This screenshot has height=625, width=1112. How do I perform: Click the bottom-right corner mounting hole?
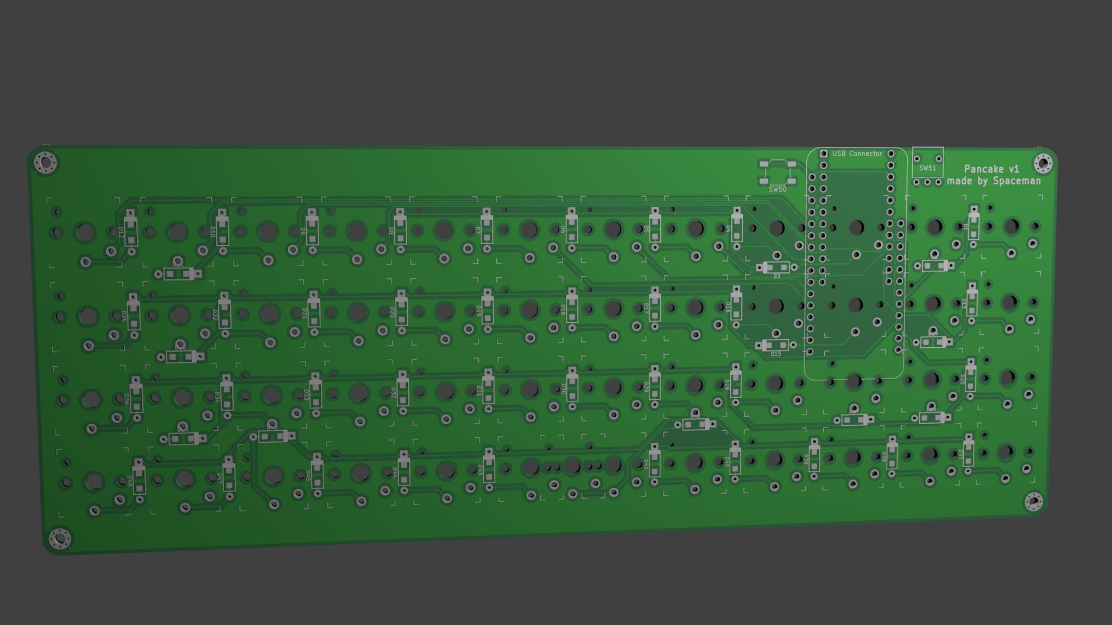point(1033,501)
